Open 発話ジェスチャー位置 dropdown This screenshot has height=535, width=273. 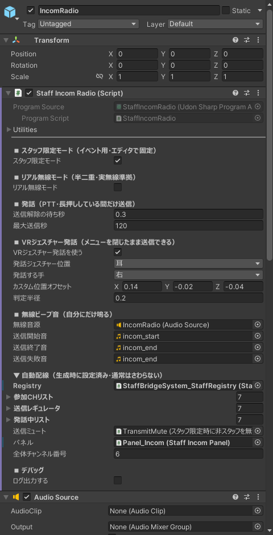click(x=188, y=264)
